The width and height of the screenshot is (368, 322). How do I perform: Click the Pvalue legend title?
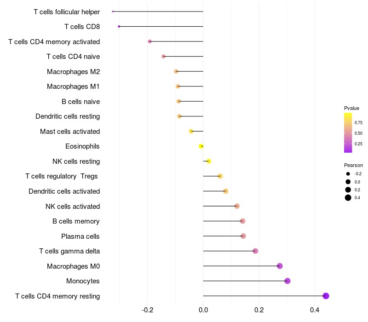coord(351,108)
